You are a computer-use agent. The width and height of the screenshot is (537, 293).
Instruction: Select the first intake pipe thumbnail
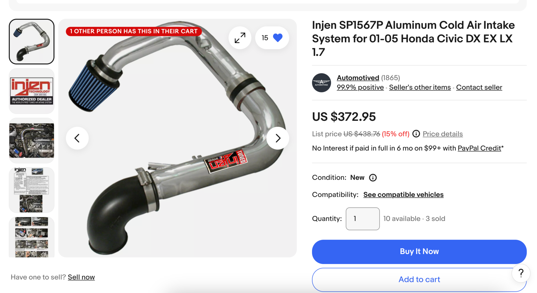(x=32, y=42)
